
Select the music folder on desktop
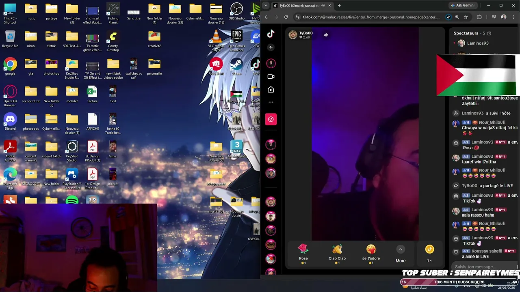[31, 11]
